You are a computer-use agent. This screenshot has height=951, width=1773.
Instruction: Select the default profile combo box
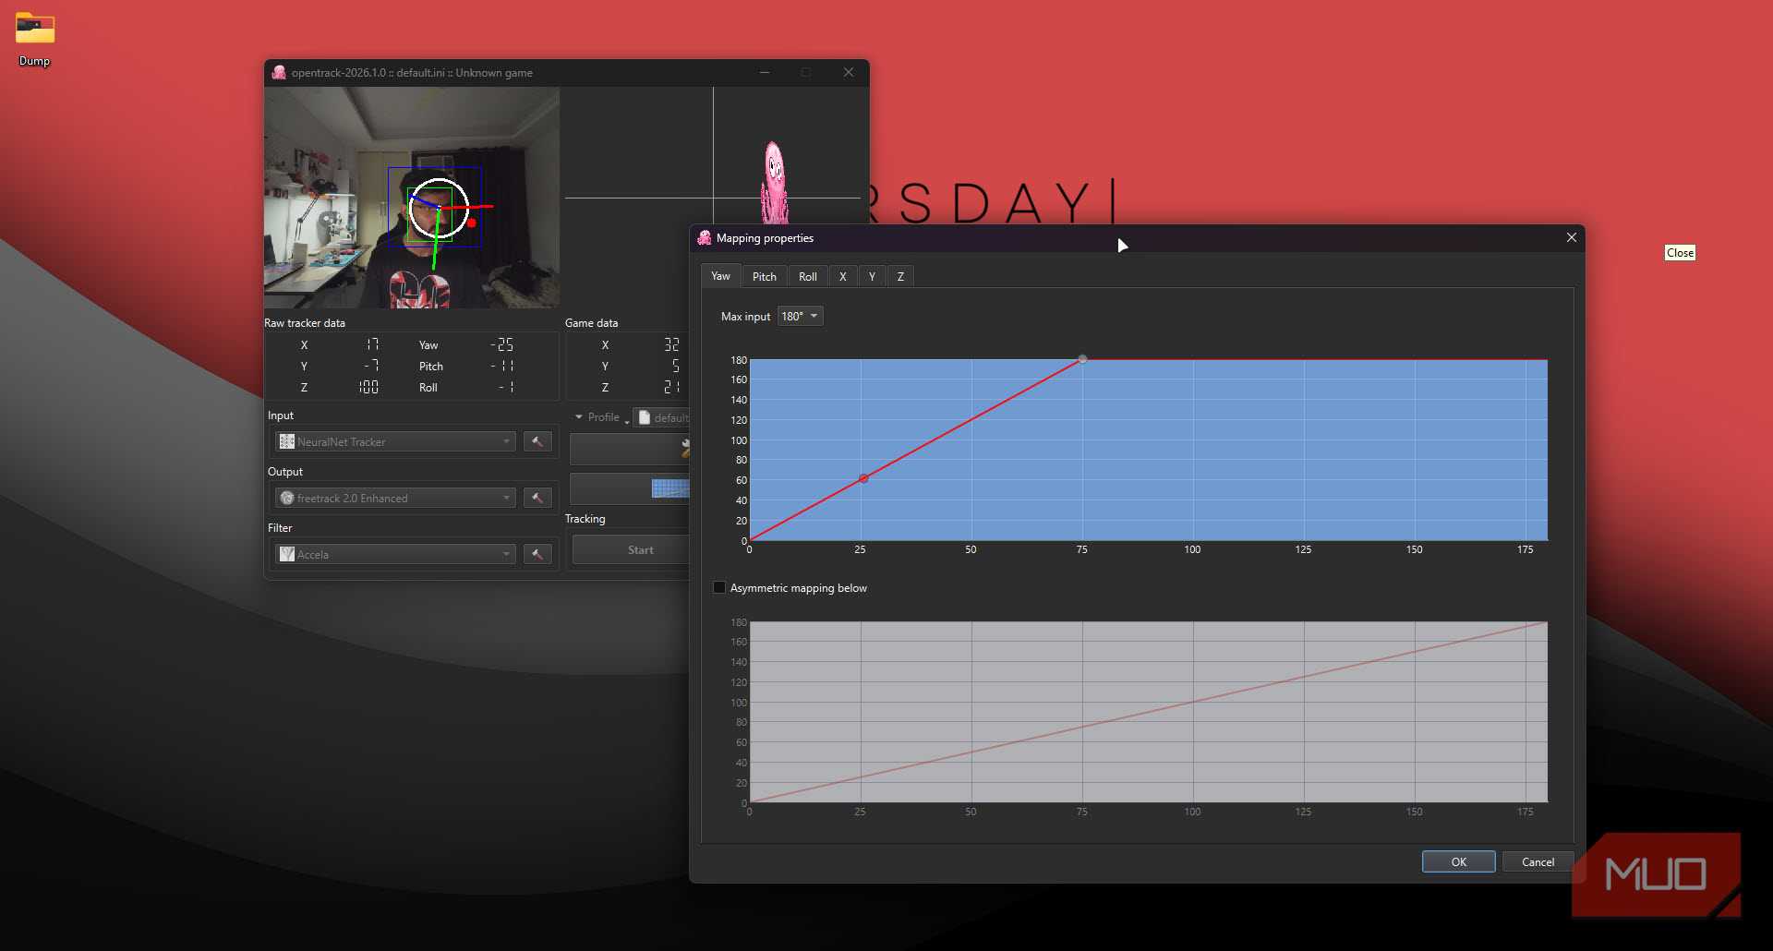click(661, 417)
